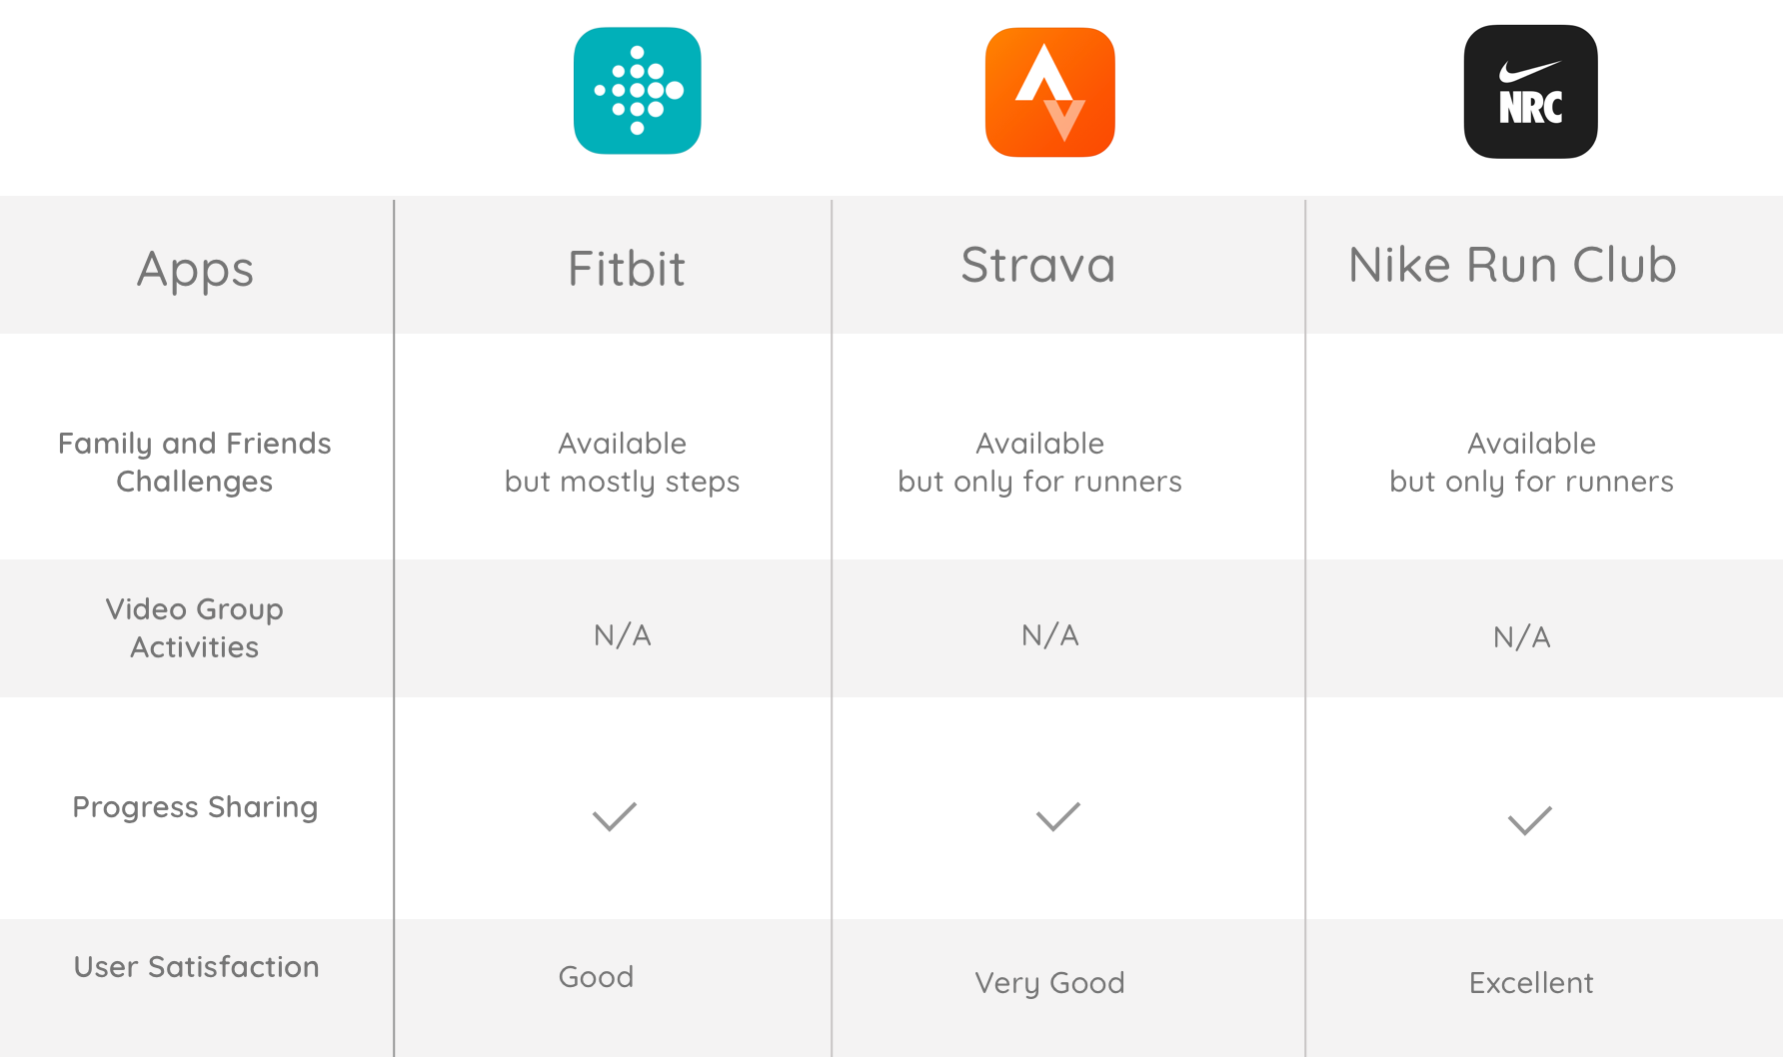Viewport: 1783px width, 1057px height.
Task: Click the Strava Progress Sharing checkmark
Action: point(1058,816)
